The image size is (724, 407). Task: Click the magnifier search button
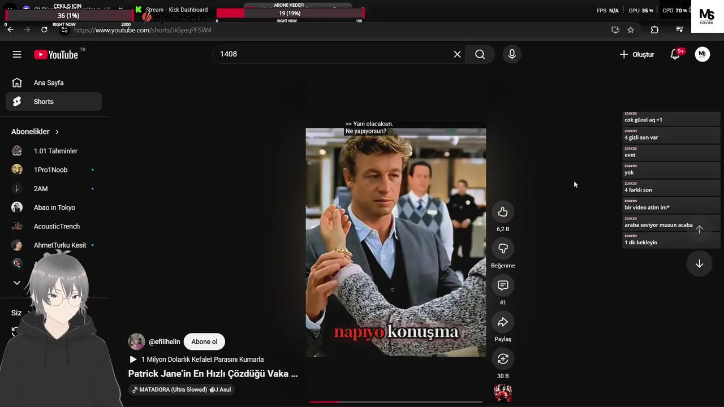(x=480, y=54)
